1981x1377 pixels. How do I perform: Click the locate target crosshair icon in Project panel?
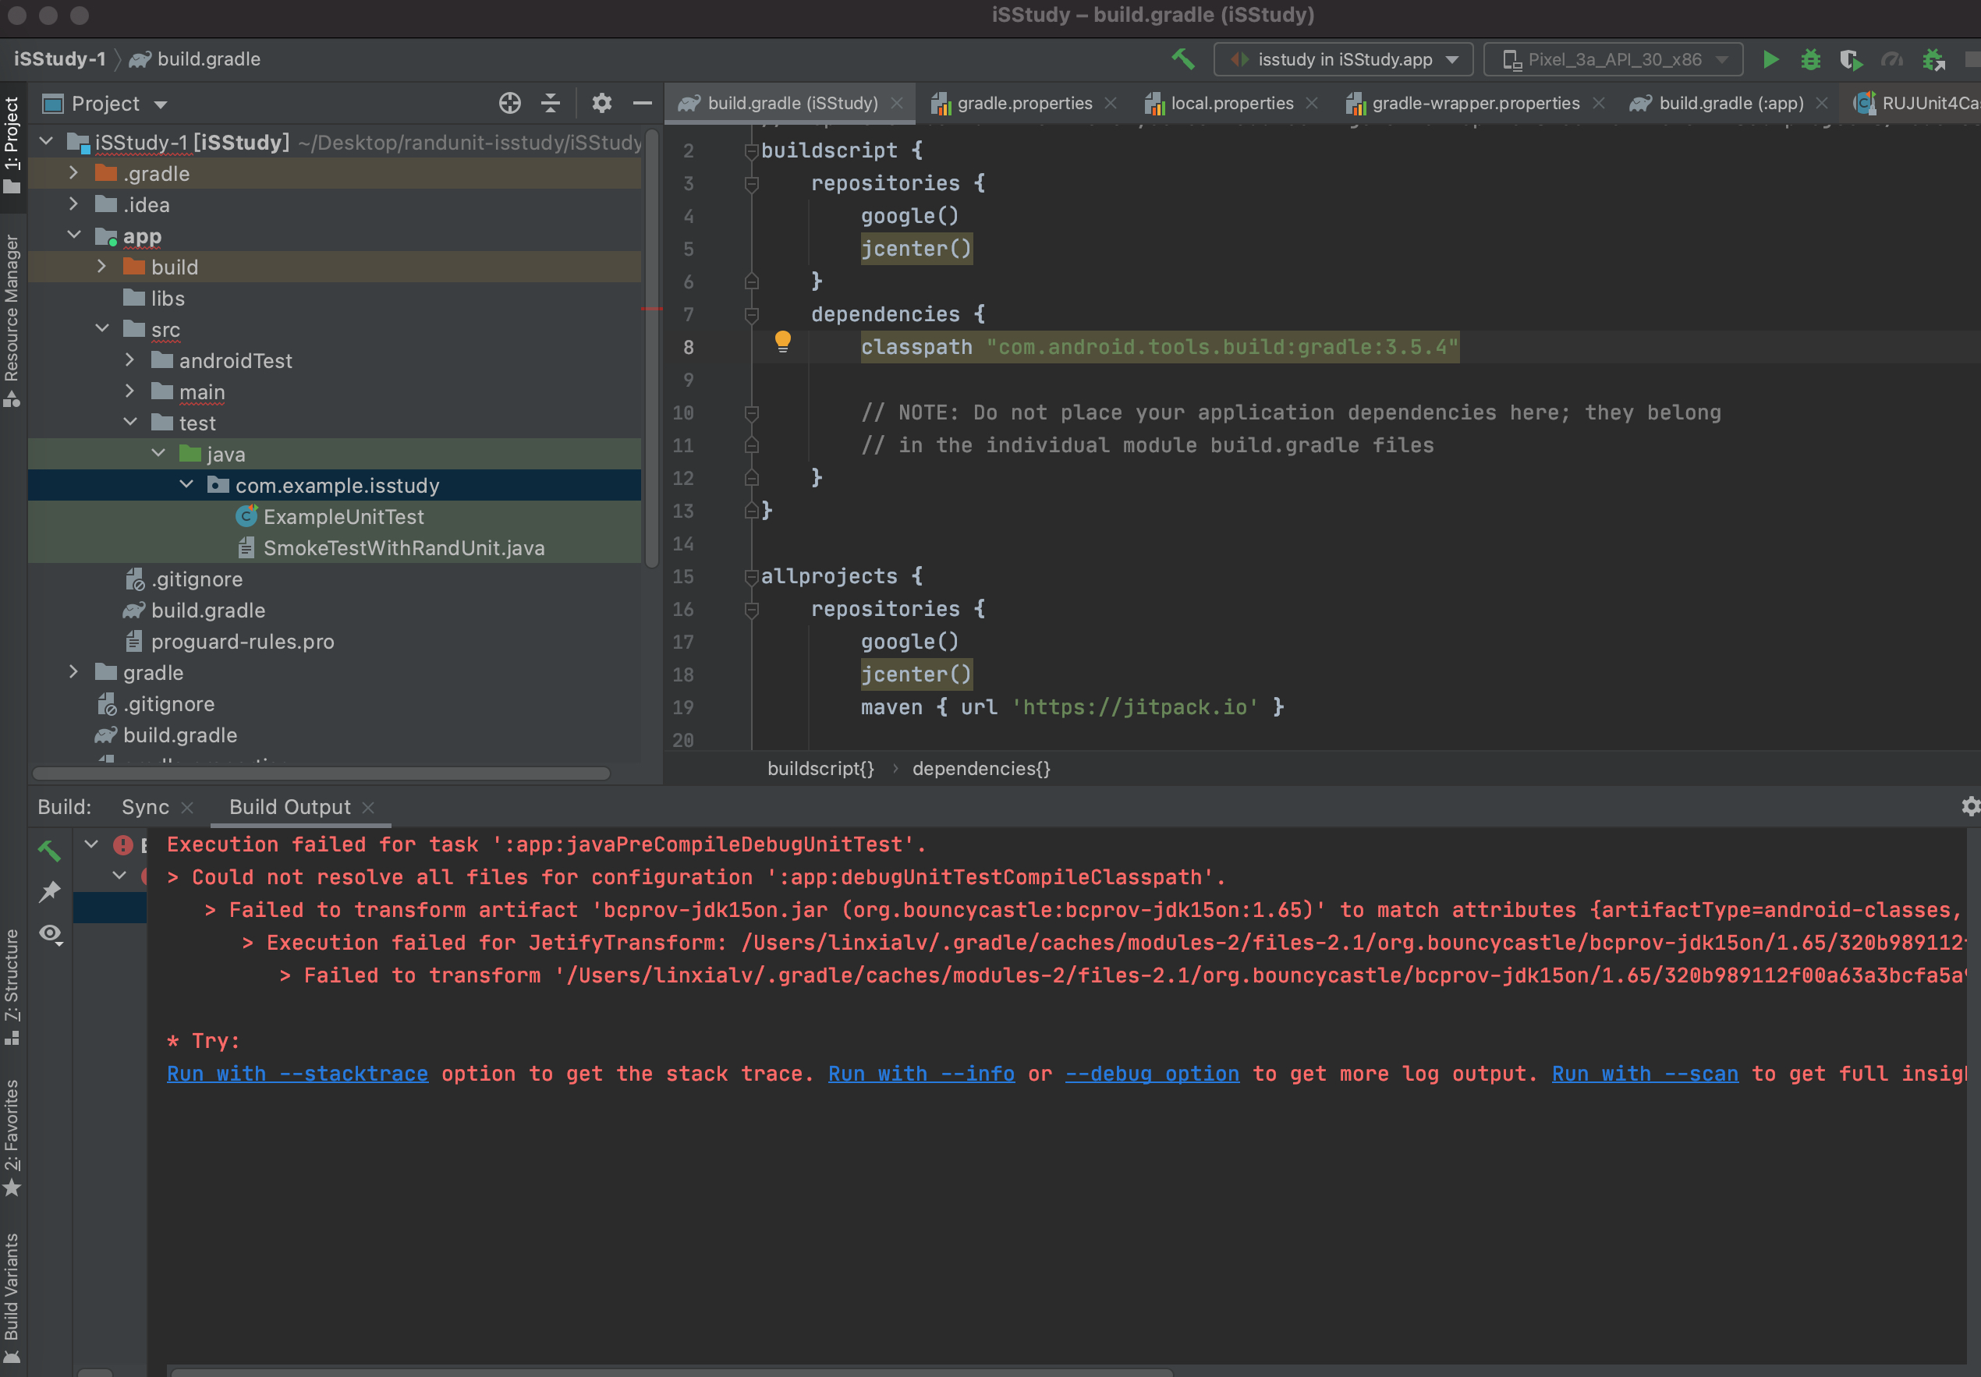pyautogui.click(x=510, y=104)
